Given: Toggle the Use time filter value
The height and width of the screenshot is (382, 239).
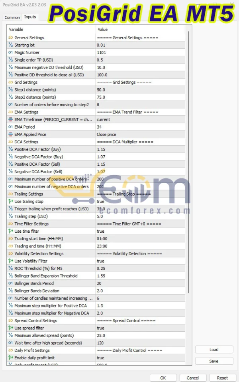Looking at the screenshot, I should 140,231.
